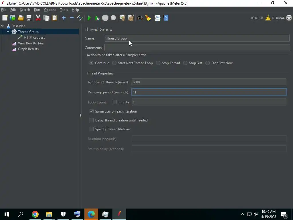
Task: Click the Clear results broom icon
Action: coord(122,18)
